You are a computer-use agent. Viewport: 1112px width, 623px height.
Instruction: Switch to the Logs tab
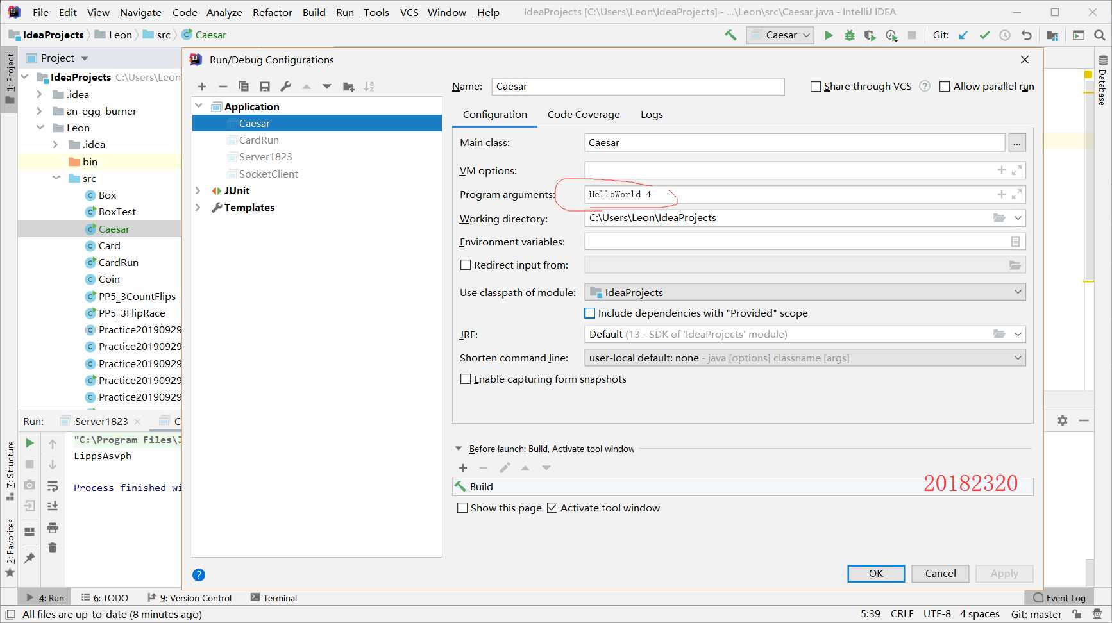pos(652,114)
